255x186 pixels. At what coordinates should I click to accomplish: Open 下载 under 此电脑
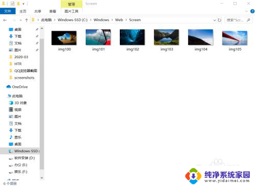(x=18, y=130)
